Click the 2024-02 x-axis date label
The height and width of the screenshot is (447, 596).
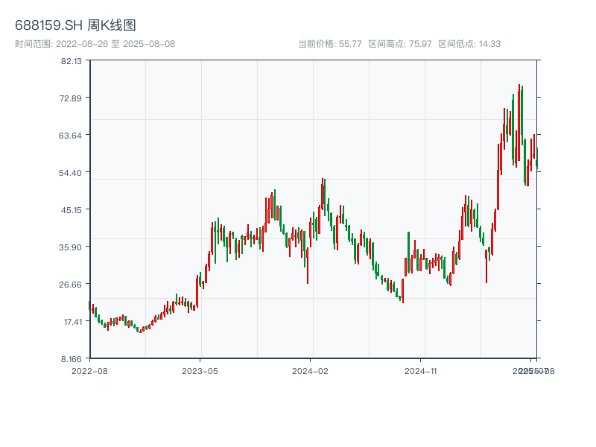[311, 370]
